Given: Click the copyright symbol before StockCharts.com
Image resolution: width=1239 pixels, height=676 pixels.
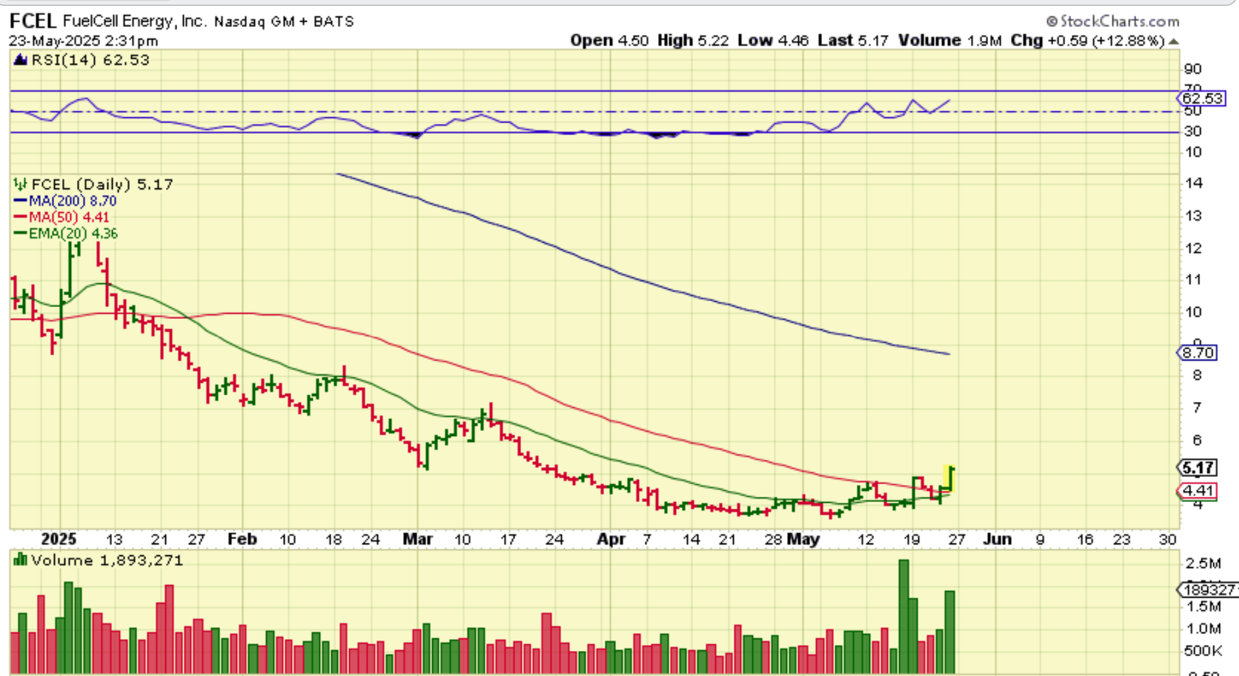Looking at the screenshot, I should tap(1051, 22).
